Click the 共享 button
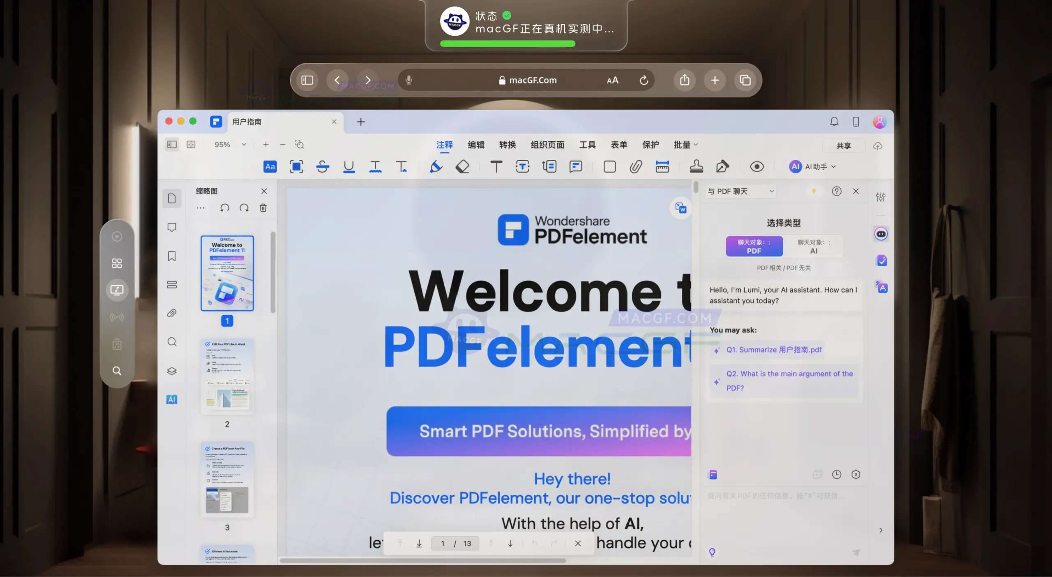1052x577 pixels. coord(843,145)
